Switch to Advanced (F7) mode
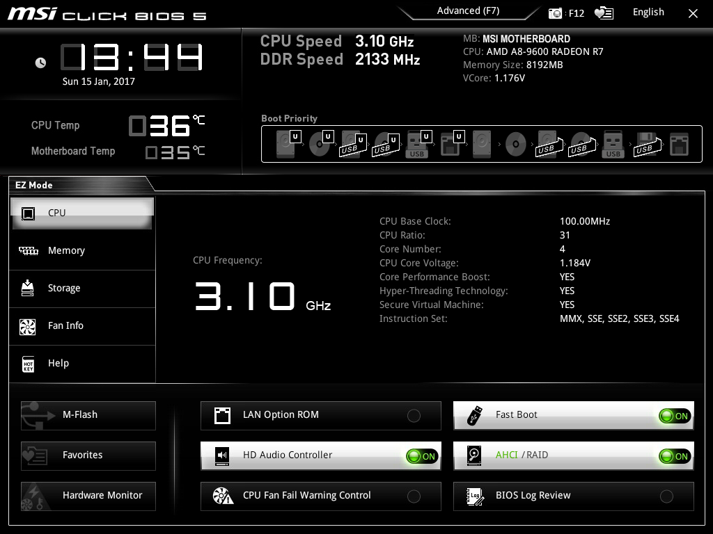This screenshot has width=713, height=534. pyautogui.click(x=468, y=11)
